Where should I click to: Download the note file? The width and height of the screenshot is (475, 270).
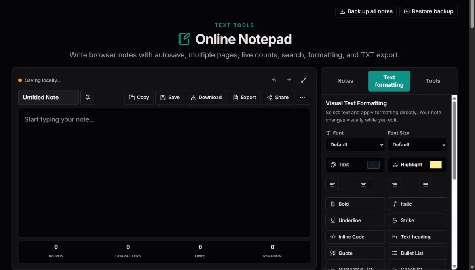coord(206,98)
